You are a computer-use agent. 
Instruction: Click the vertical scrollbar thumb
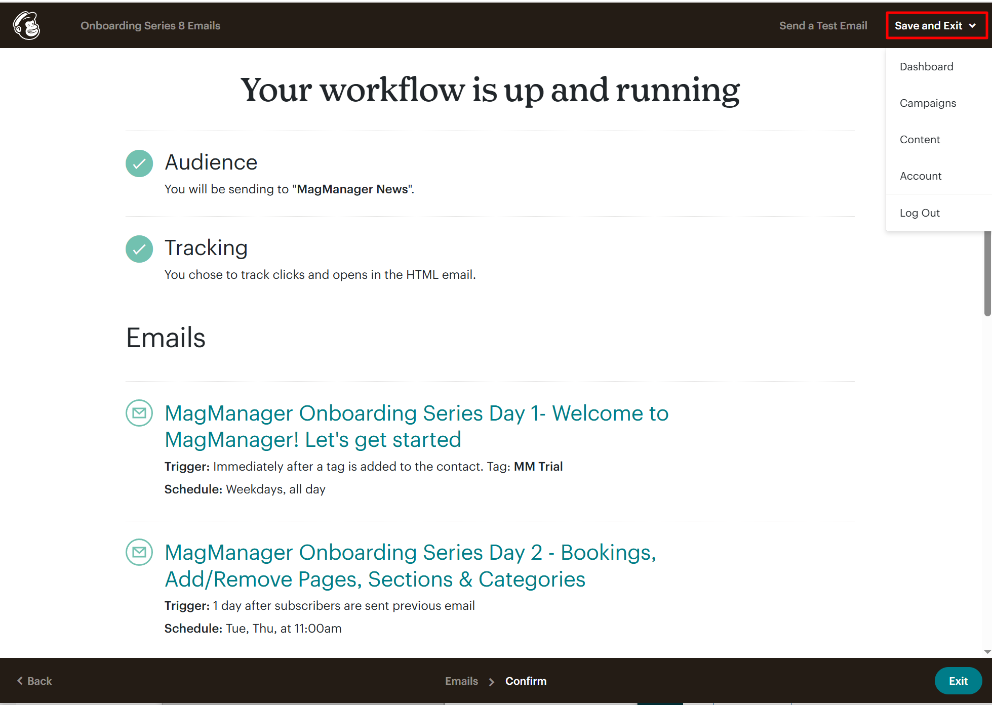(987, 273)
